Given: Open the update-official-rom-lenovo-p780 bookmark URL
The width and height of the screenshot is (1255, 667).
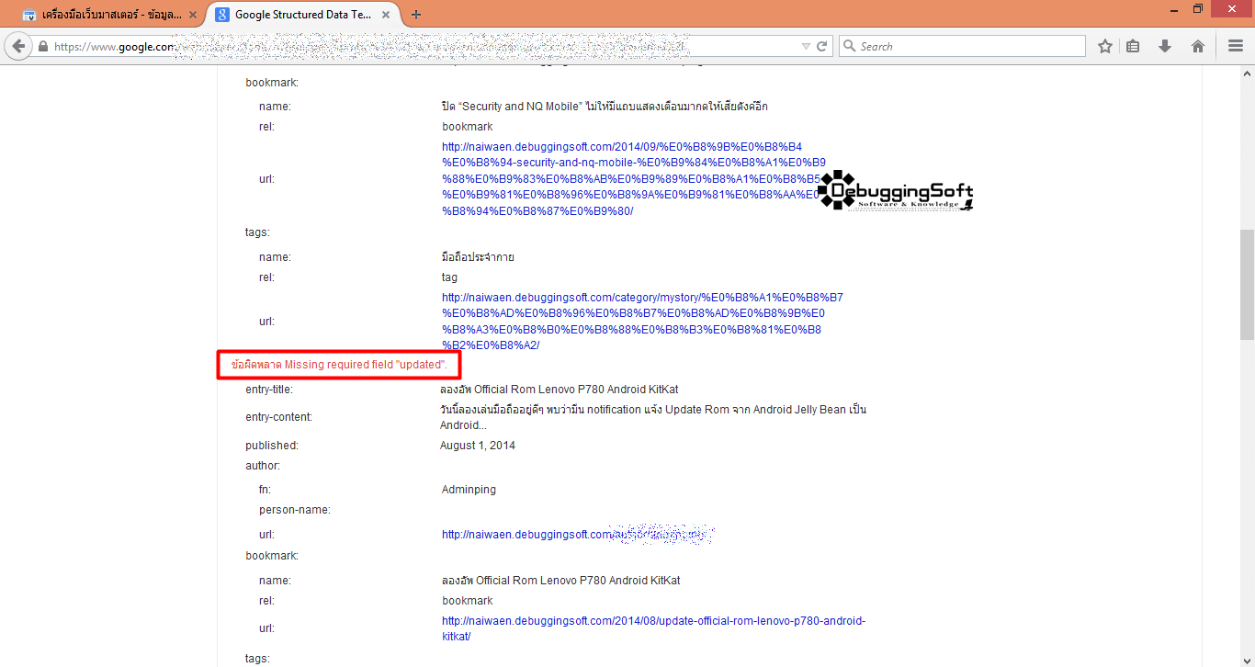Looking at the screenshot, I should click(x=653, y=628).
